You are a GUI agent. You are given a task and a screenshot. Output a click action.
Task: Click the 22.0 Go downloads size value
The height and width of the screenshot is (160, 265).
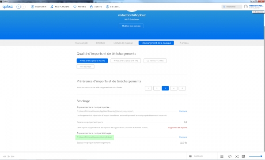coord(184,143)
